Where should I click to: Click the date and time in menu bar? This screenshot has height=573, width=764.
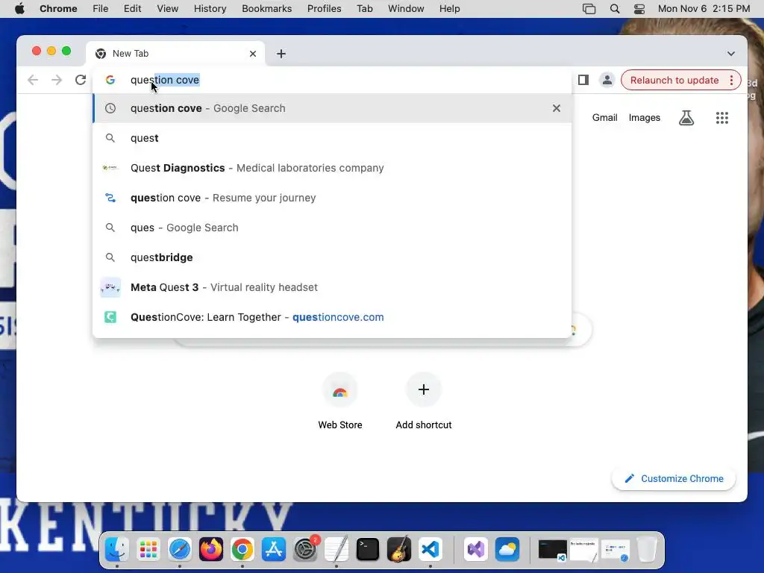click(x=704, y=9)
